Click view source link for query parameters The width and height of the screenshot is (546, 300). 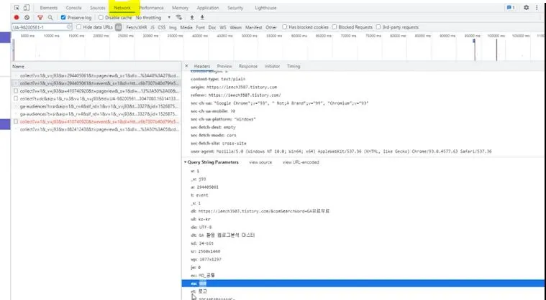coord(260,162)
